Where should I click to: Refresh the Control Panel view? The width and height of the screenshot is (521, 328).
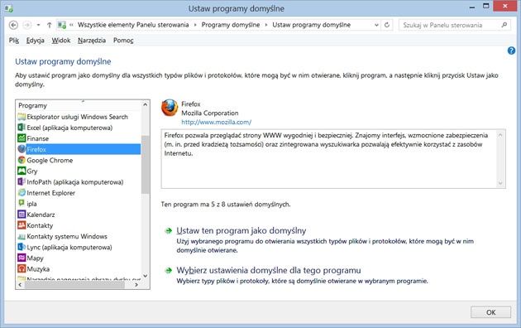pos(387,25)
